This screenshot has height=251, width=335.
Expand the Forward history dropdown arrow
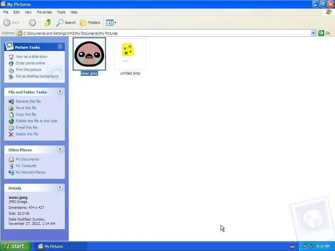[40, 23]
